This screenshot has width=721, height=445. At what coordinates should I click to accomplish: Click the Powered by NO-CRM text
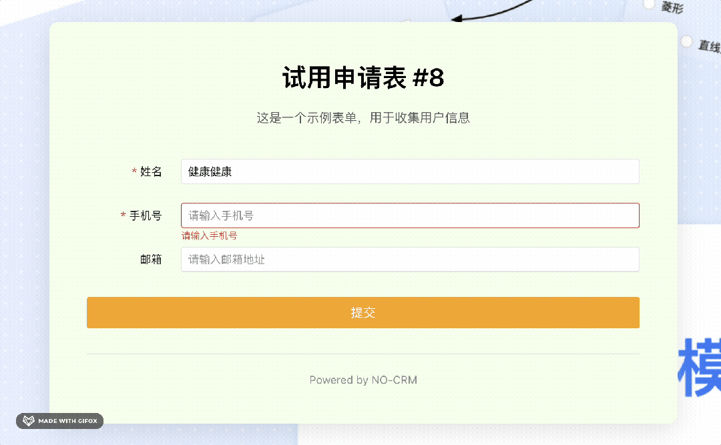click(363, 380)
